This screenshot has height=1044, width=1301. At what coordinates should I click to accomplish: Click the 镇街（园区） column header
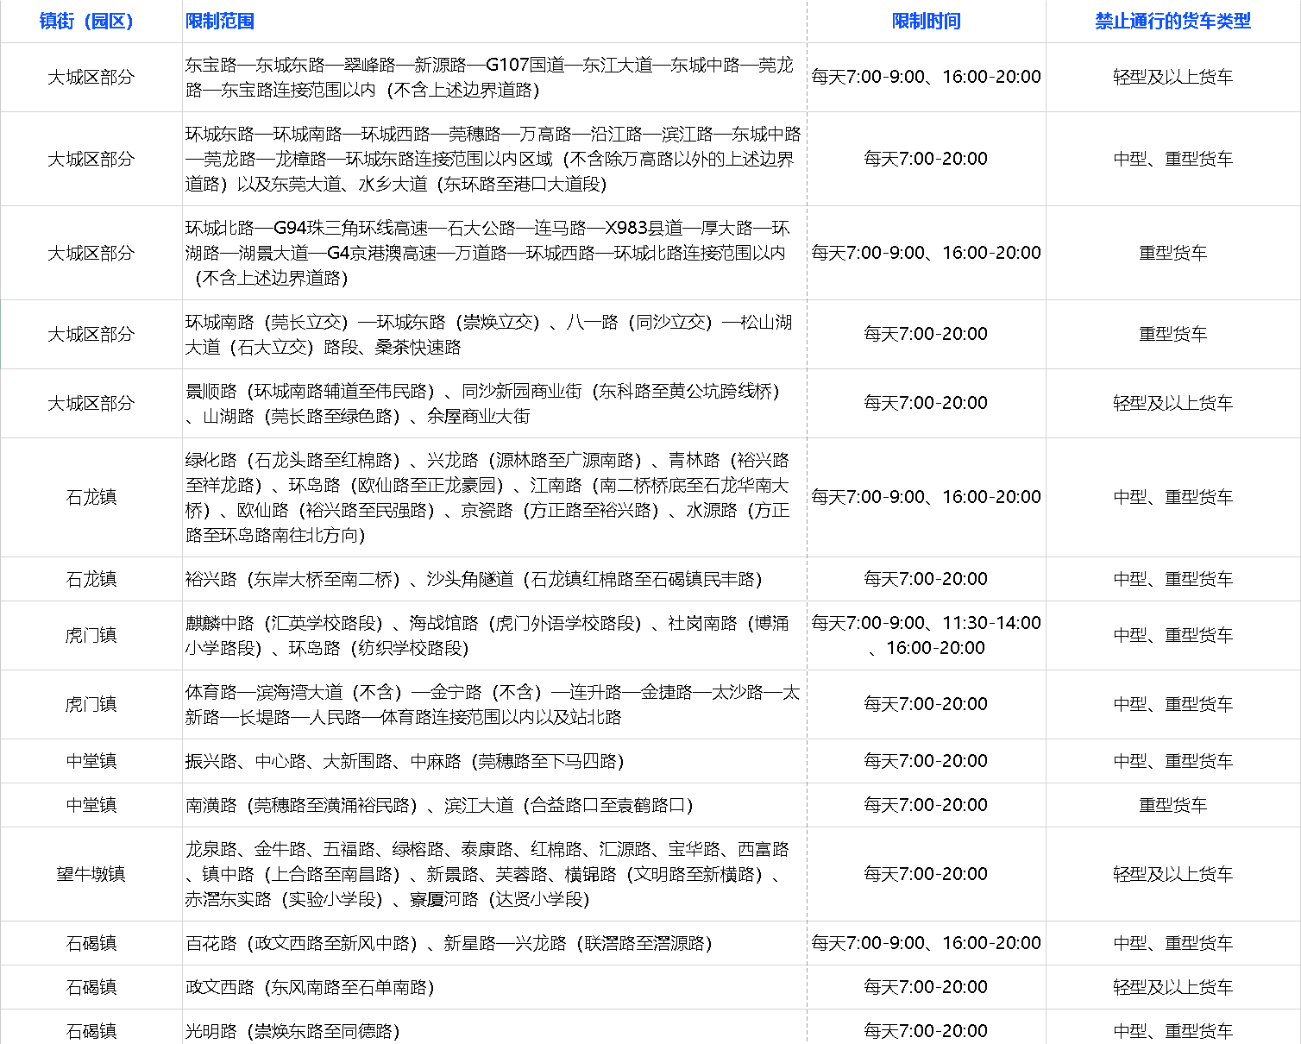point(91,22)
